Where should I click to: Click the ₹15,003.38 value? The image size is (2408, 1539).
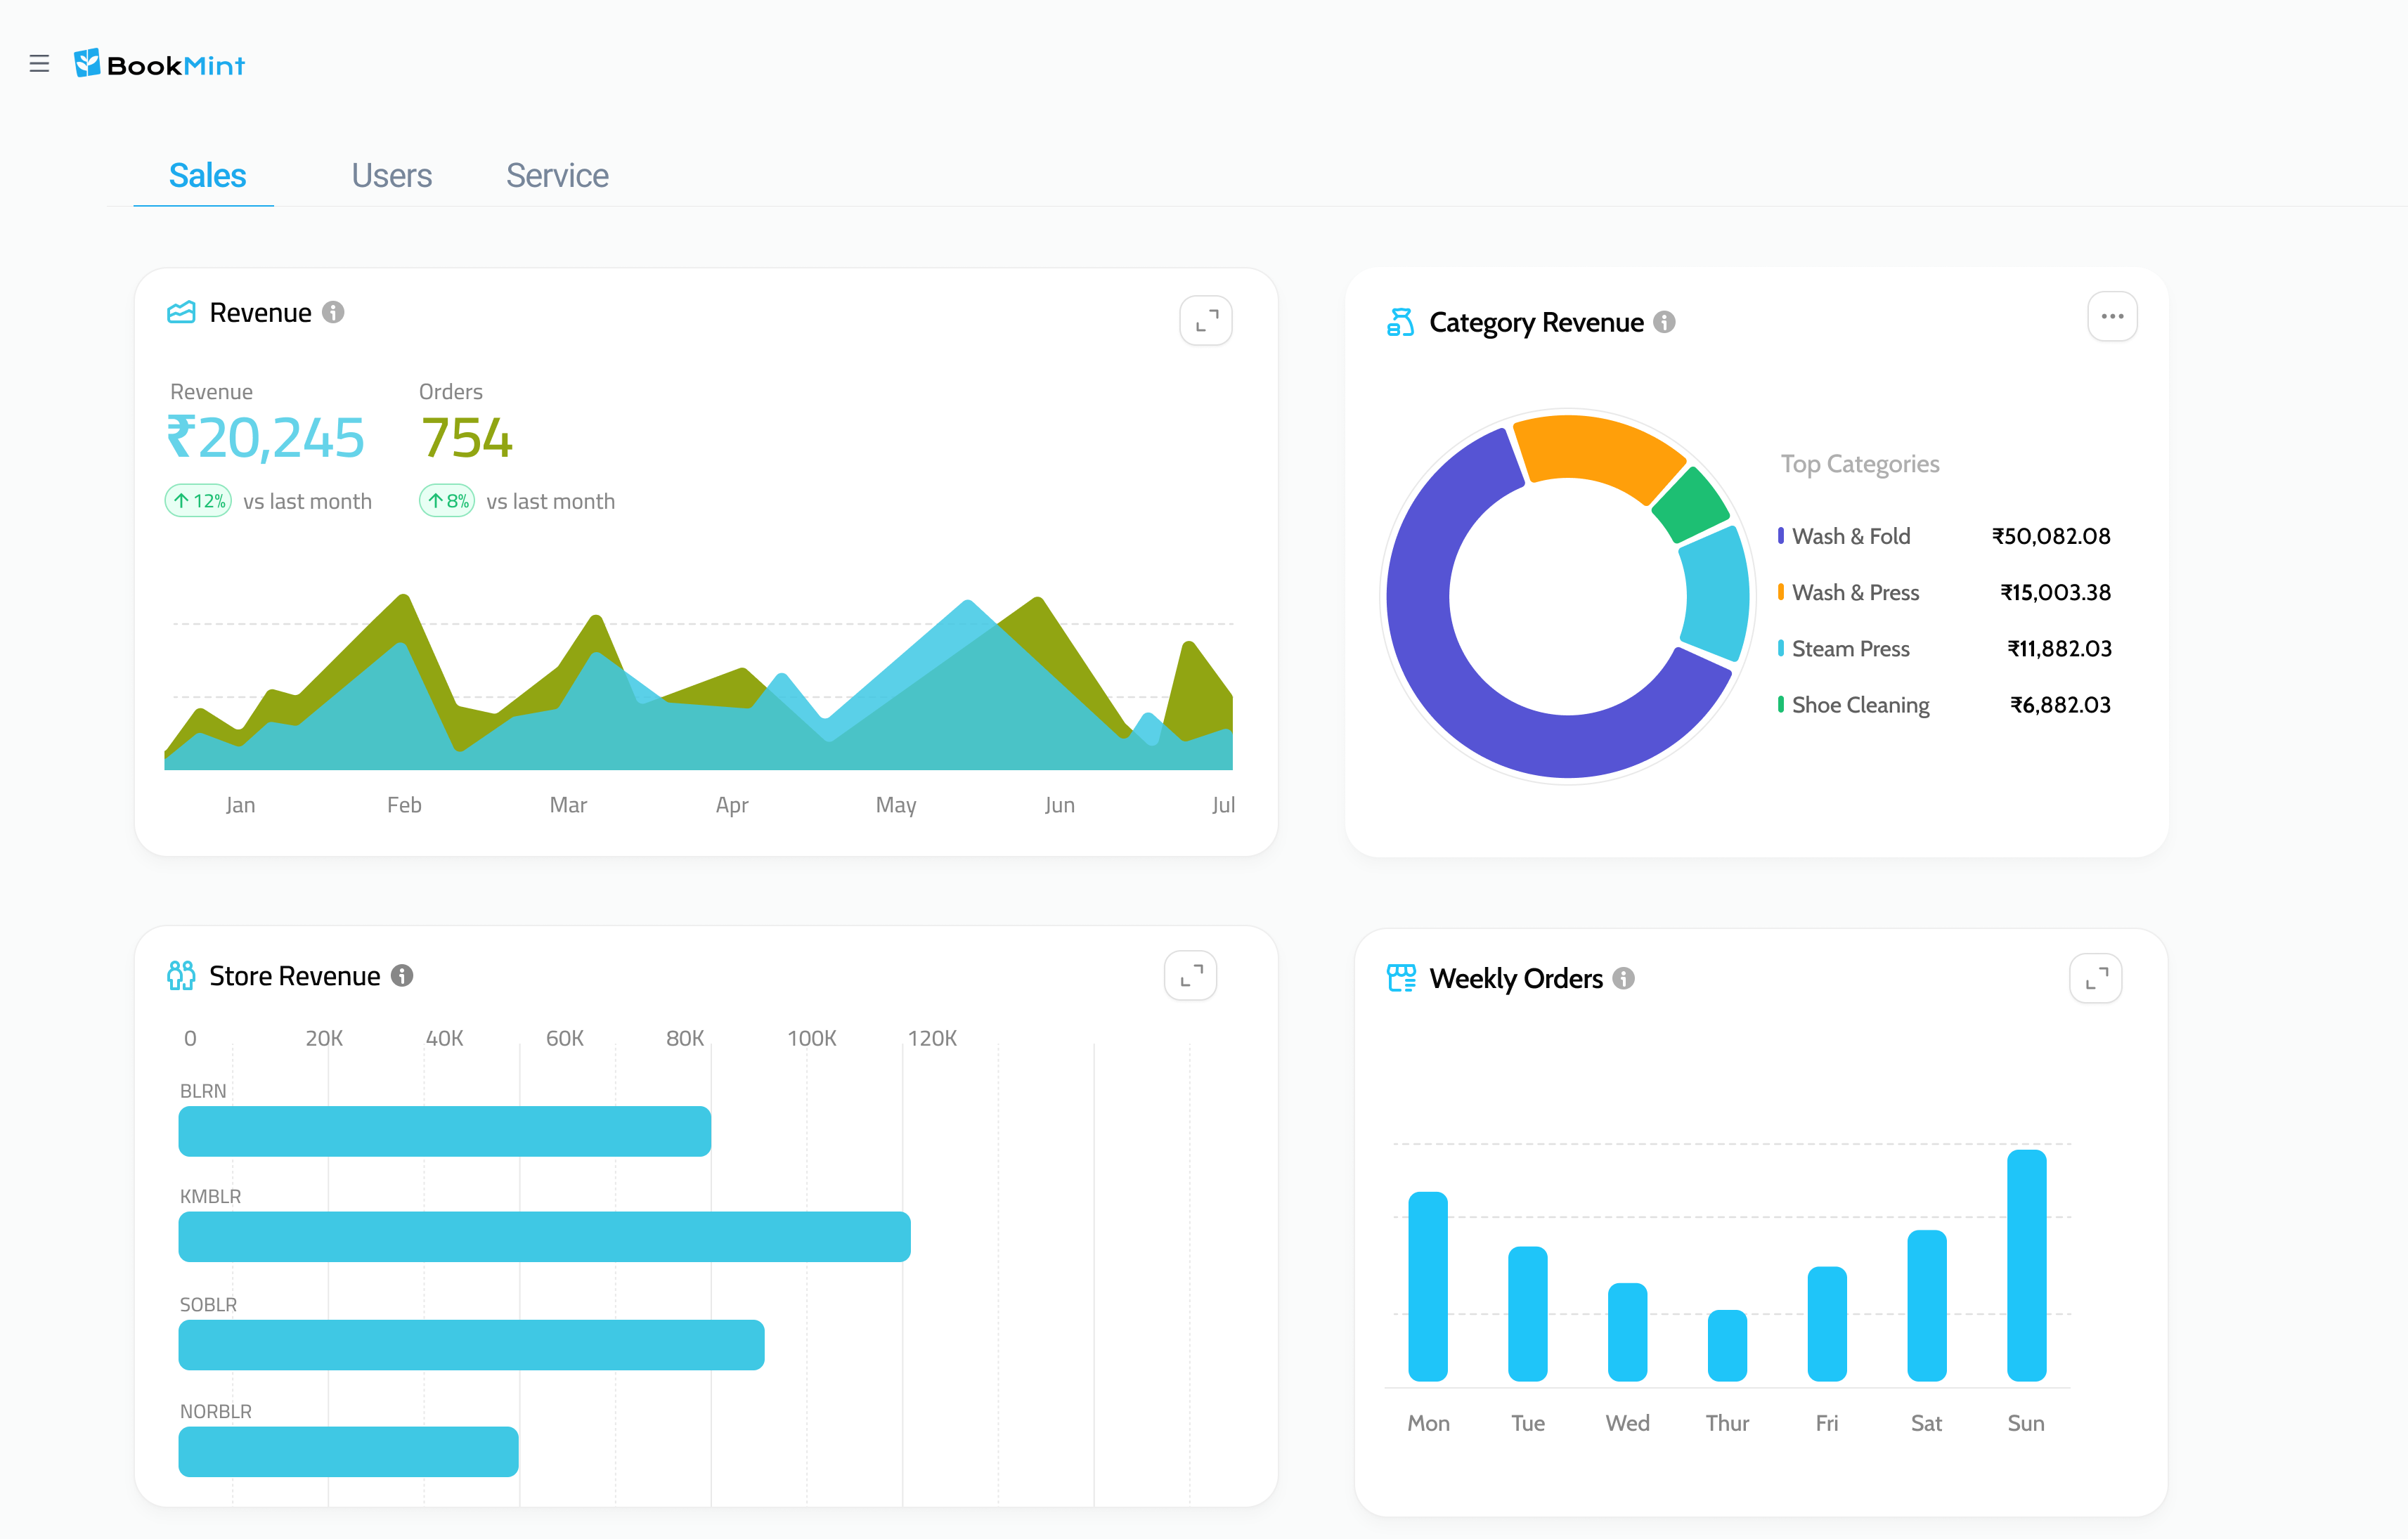coord(2055,592)
